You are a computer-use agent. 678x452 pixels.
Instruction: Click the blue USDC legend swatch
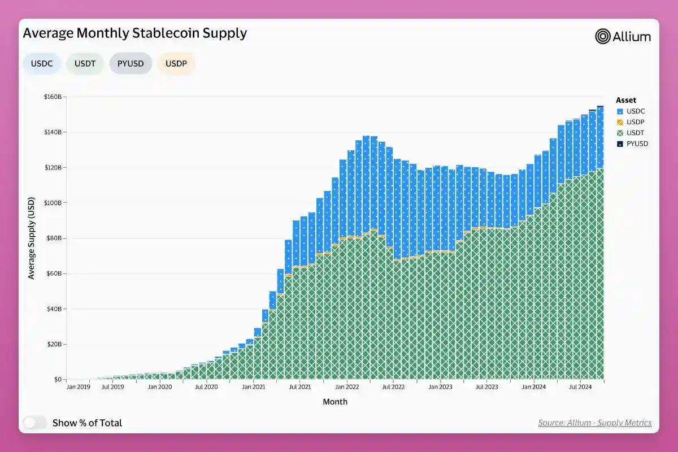click(620, 111)
